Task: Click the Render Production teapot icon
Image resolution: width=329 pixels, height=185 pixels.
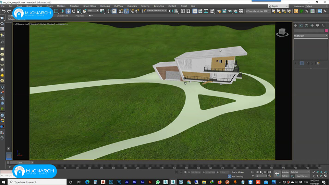Action: (230, 11)
